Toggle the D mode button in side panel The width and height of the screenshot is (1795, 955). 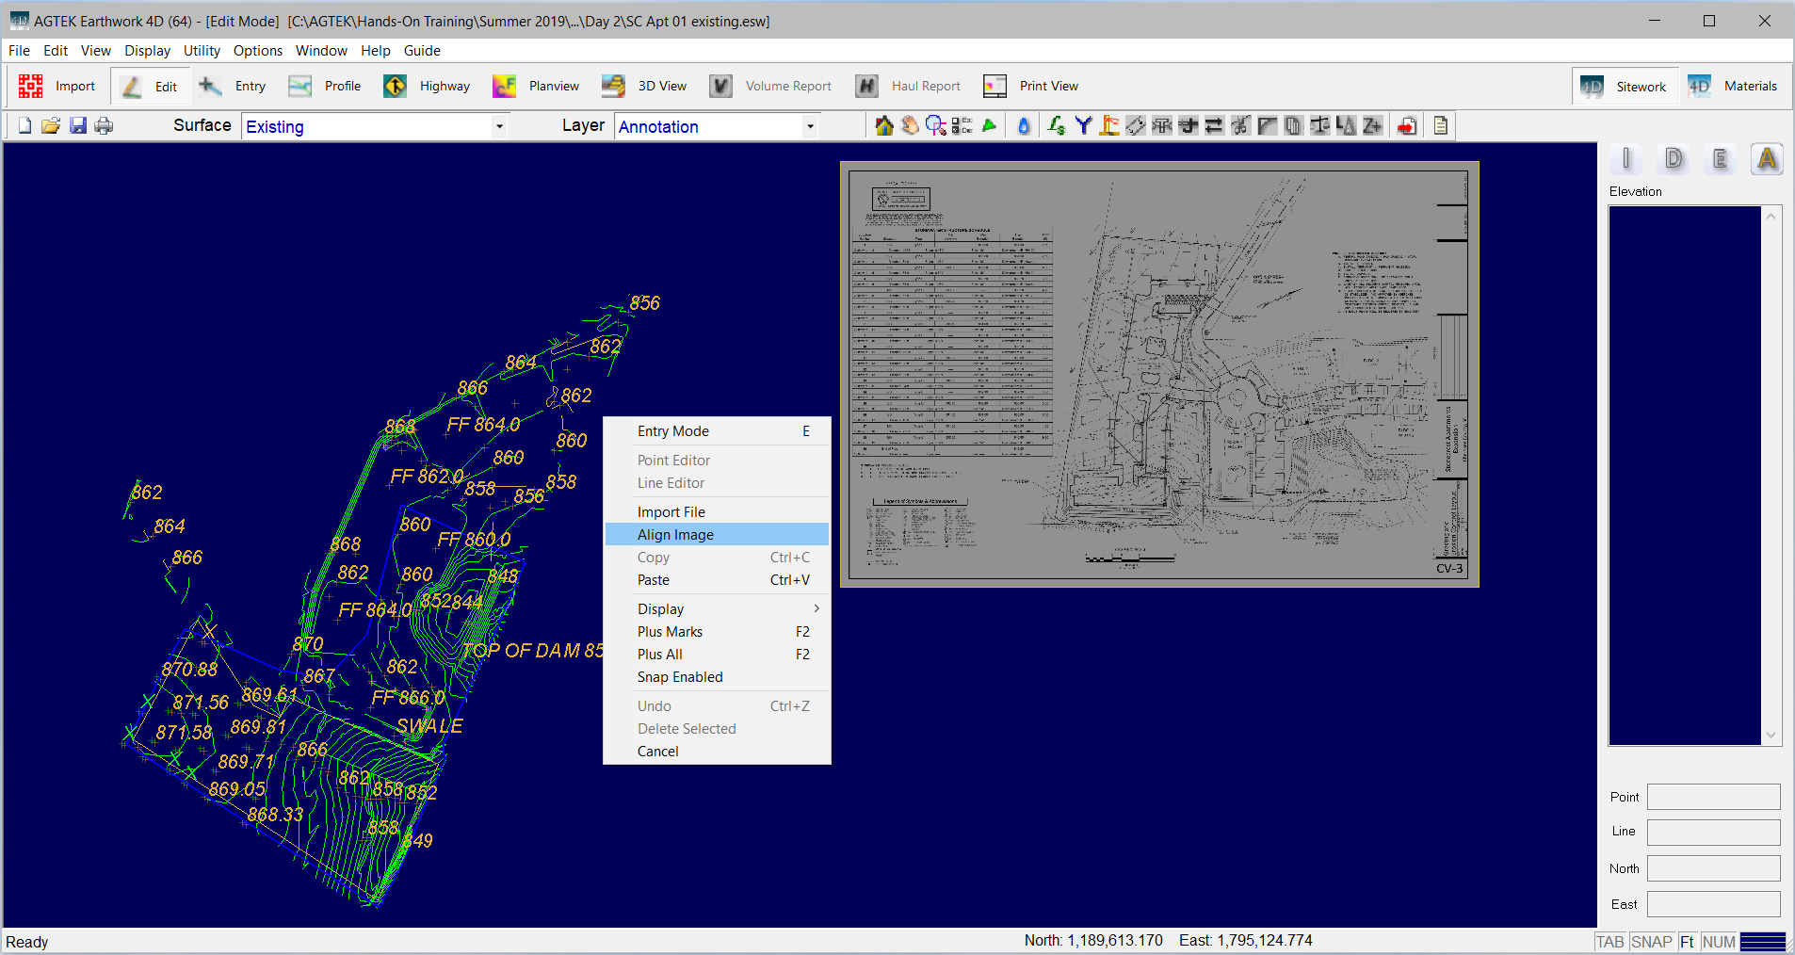1674,159
